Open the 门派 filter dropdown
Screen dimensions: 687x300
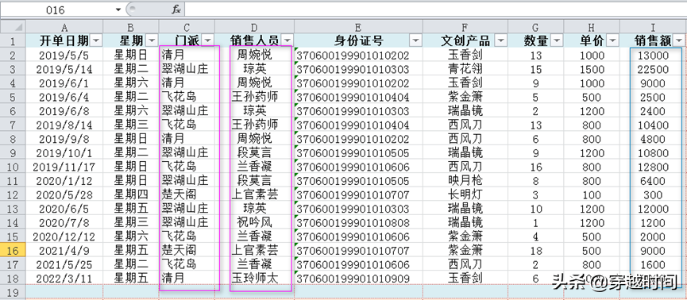[x=207, y=40]
